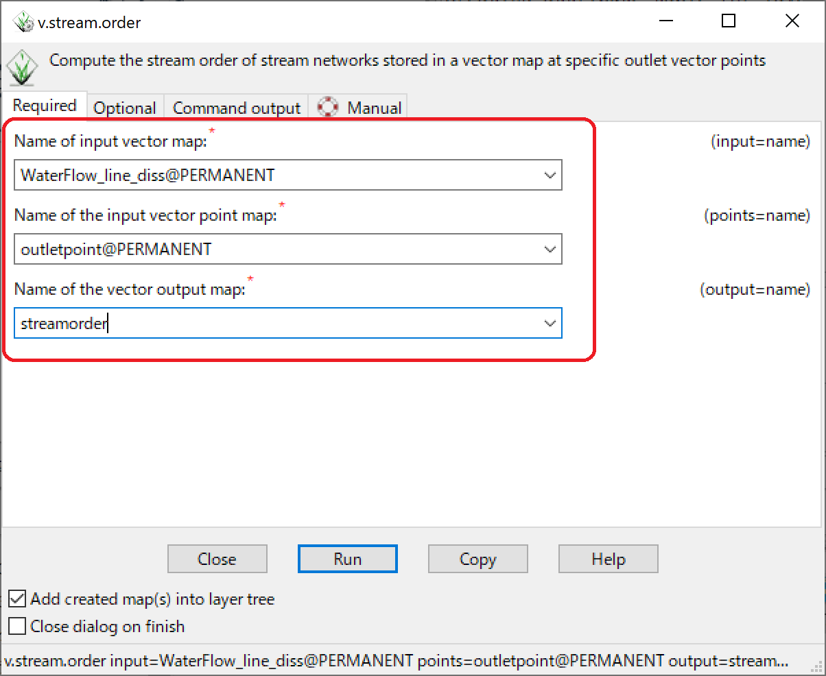Screen dimensions: 826x676
Task: Copy the command with the Copy button
Action: [x=478, y=559]
